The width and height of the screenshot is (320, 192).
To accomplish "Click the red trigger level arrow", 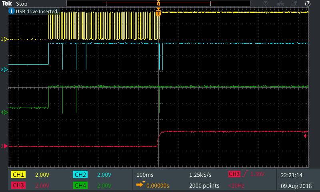I will click(306, 136).
